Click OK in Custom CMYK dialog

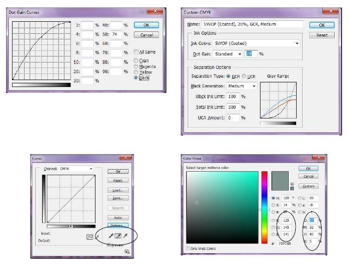click(322, 25)
